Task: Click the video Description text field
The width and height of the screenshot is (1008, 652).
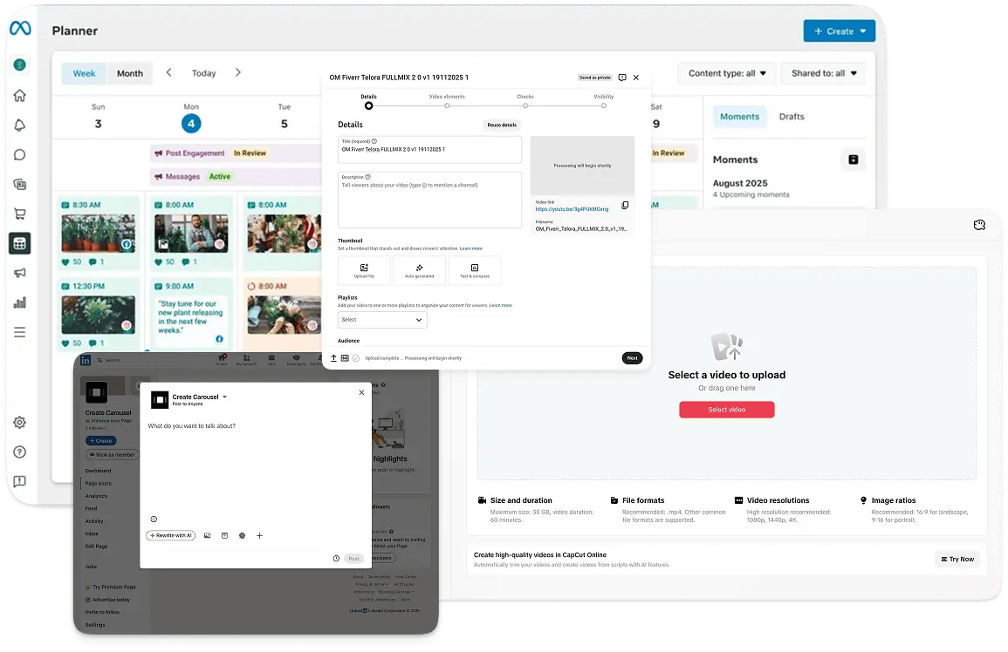Action: pyautogui.click(x=429, y=200)
